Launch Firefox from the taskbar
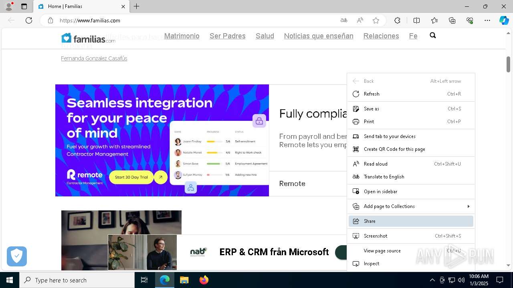 [x=204, y=280]
